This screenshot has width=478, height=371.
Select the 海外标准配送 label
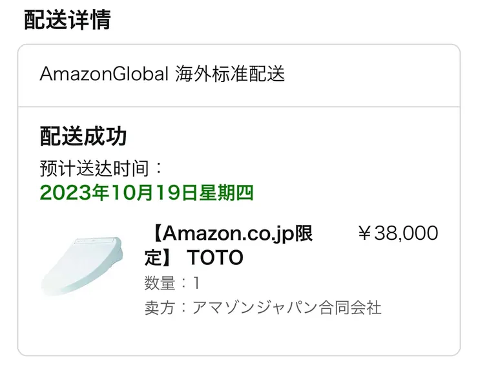(230, 74)
